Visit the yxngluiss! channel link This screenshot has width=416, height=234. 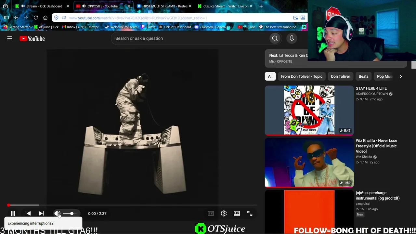pyautogui.click(x=363, y=204)
